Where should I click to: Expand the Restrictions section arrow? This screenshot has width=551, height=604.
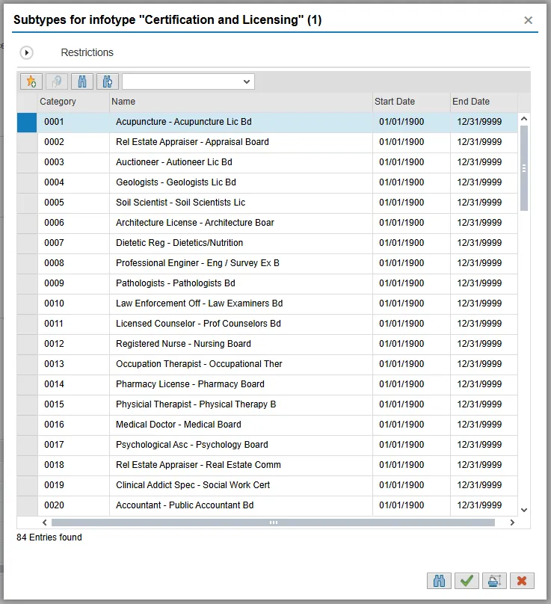tap(27, 52)
